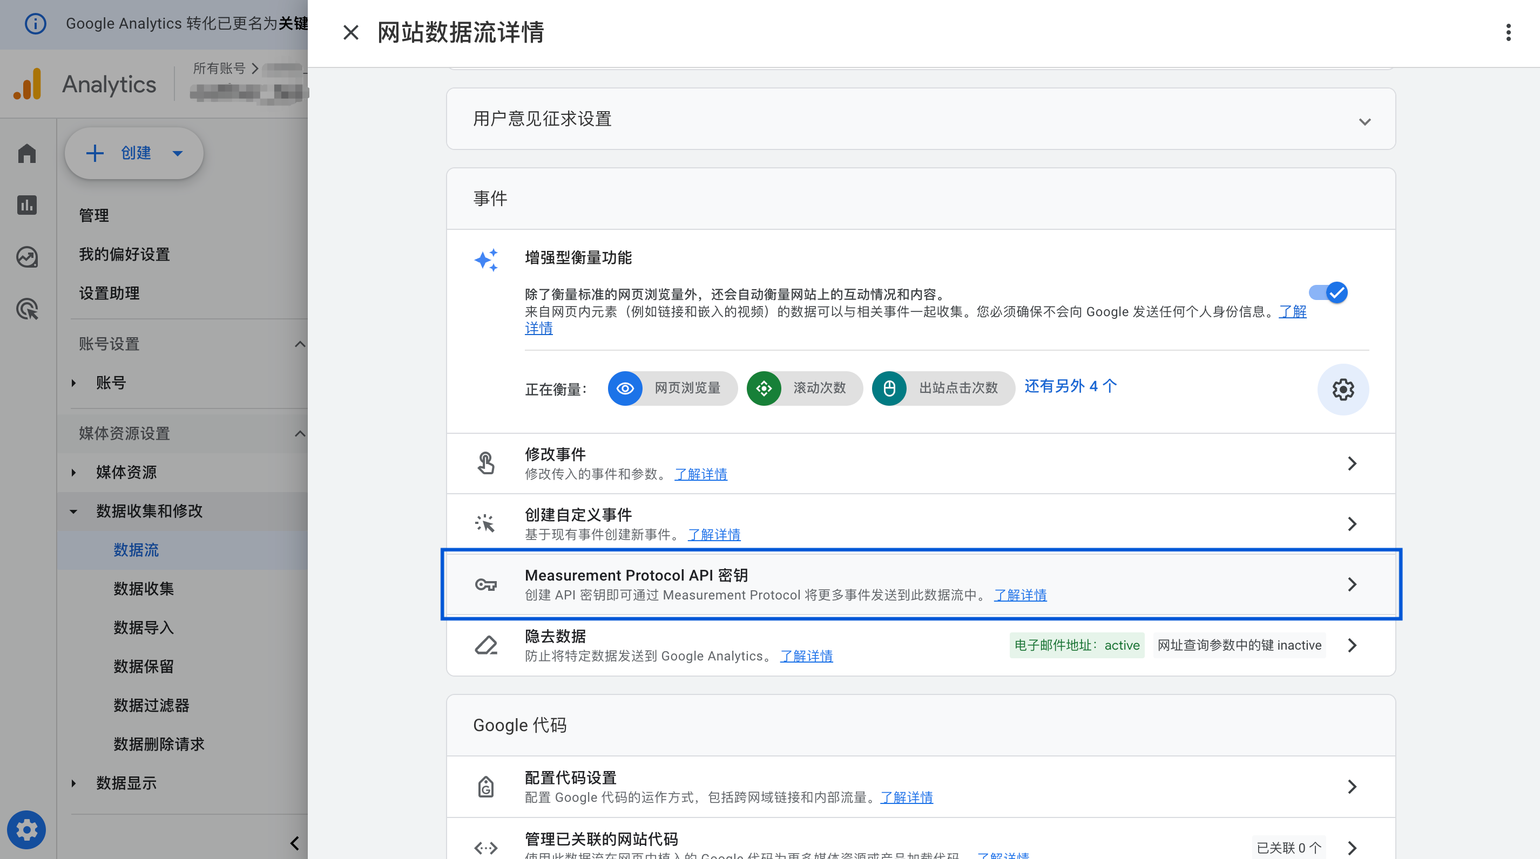The width and height of the screenshot is (1540, 859).
Task: Select 数据流 in the sidebar
Action: (136, 550)
